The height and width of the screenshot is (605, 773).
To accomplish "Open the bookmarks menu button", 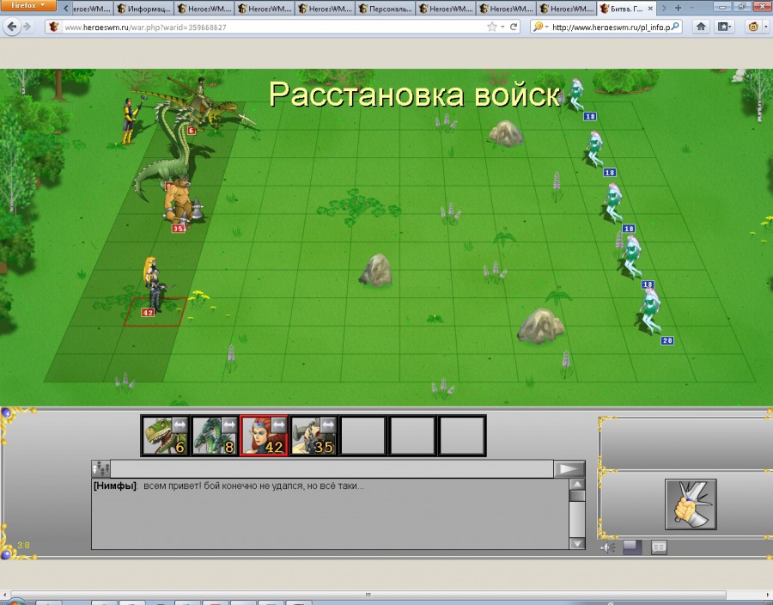I will click(x=724, y=27).
